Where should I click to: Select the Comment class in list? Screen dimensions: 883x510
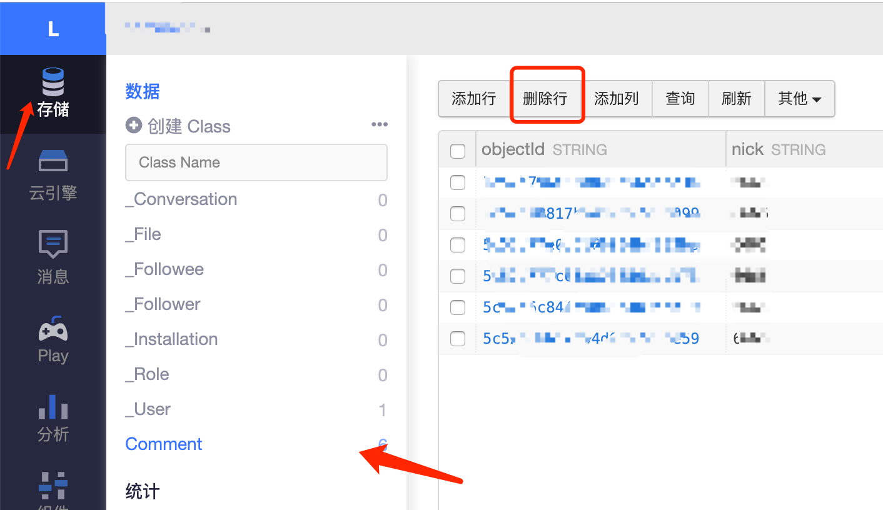point(164,444)
